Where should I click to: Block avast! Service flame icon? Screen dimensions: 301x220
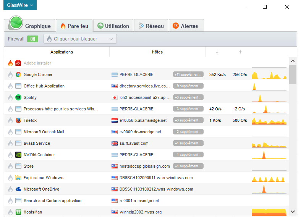10,143
